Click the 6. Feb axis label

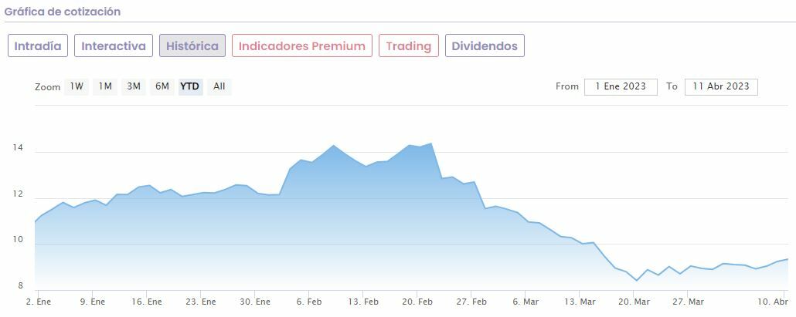(x=309, y=302)
